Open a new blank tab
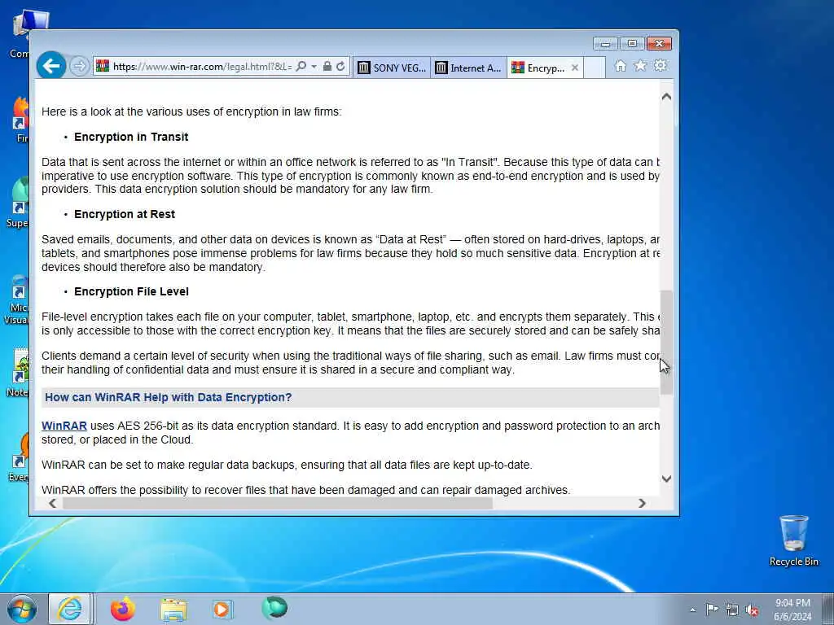The image size is (834, 625). pos(595,68)
